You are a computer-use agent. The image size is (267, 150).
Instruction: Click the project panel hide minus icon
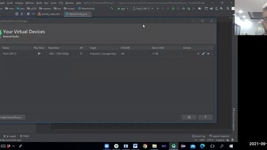coord(33,14)
